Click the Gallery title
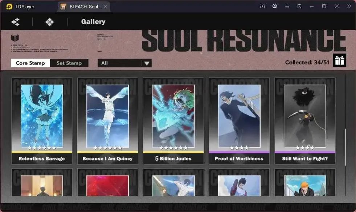The image size is (356, 212). pyautogui.click(x=93, y=22)
